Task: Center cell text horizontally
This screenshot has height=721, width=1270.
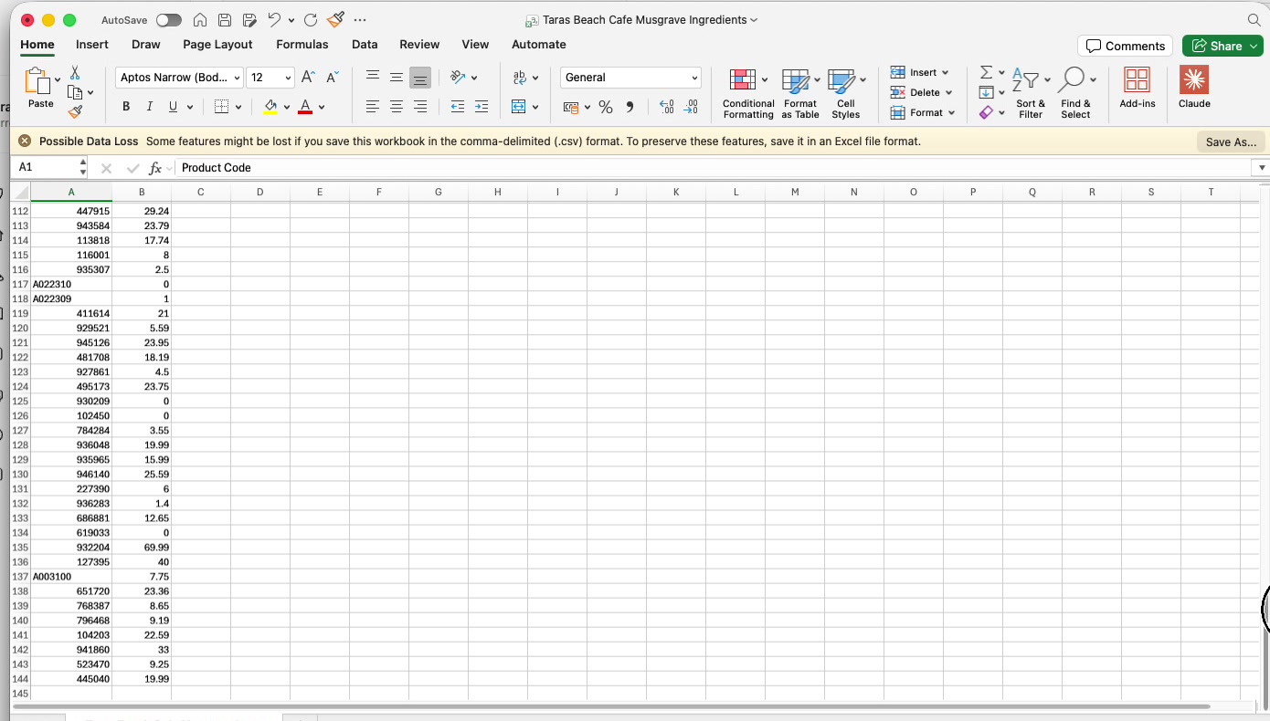Action: point(397,107)
